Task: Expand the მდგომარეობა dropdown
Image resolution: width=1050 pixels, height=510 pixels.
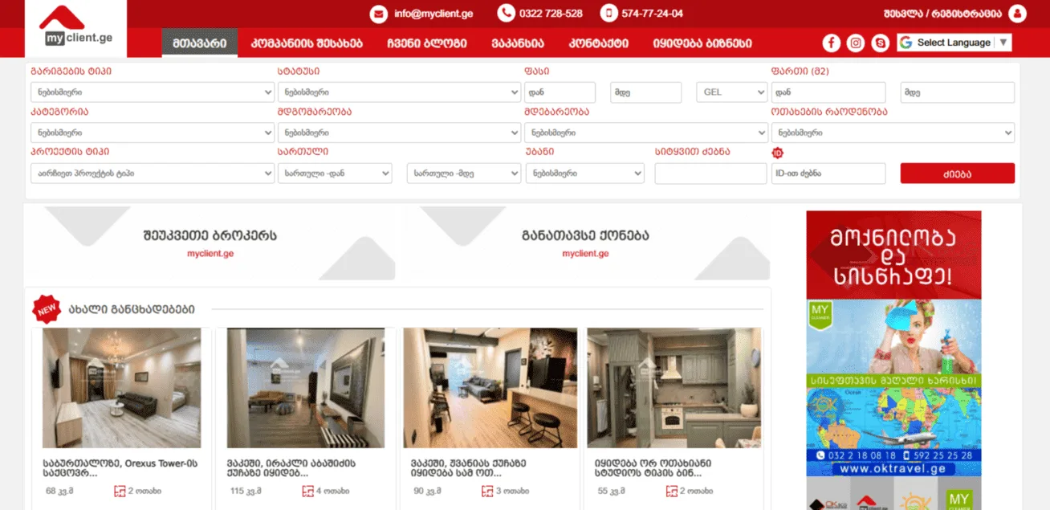Action: pos(399,133)
